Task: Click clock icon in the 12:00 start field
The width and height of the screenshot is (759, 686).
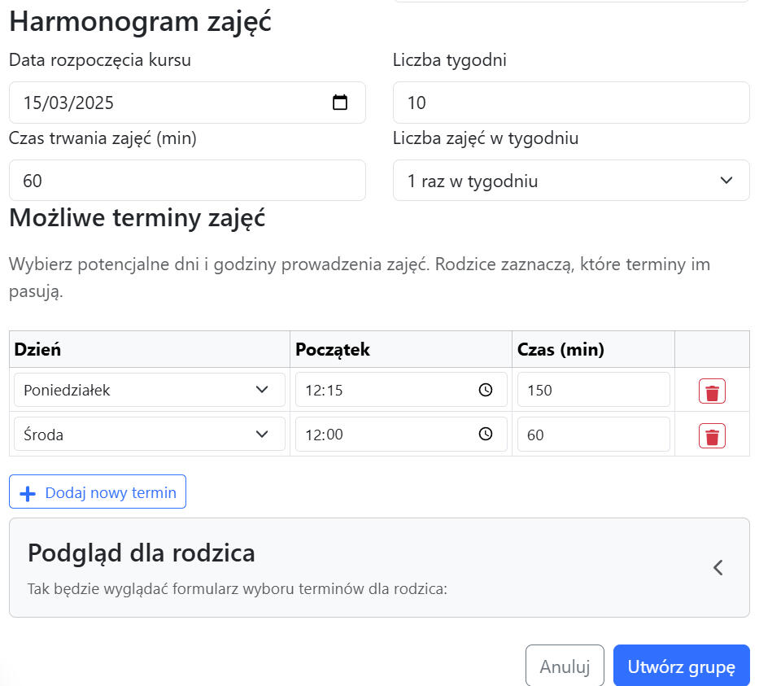Action: [x=486, y=435]
